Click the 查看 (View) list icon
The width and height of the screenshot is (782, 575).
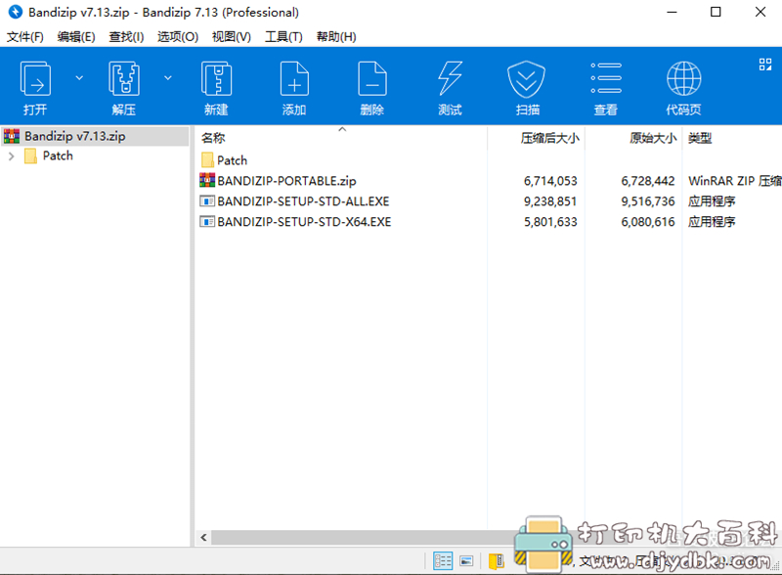[x=606, y=79]
